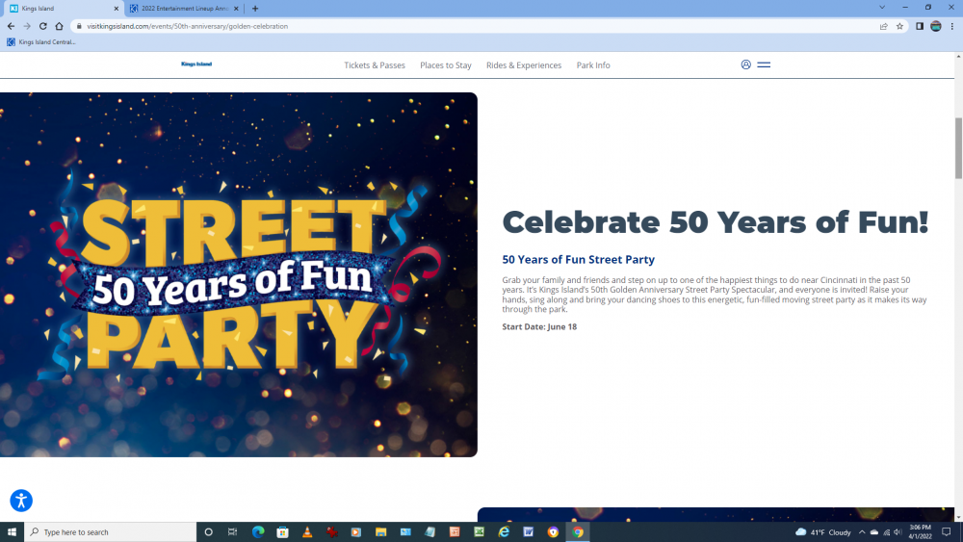963x542 pixels.
Task: Click the Kings Island logo
Action: pyautogui.click(x=196, y=65)
